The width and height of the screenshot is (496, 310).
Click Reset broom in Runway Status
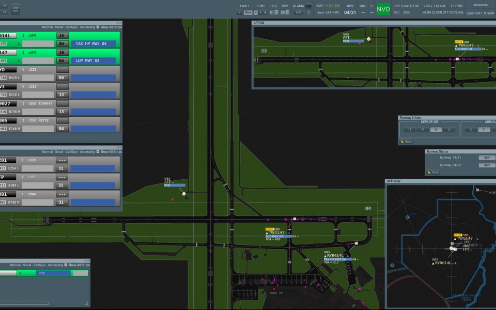tap(433, 173)
